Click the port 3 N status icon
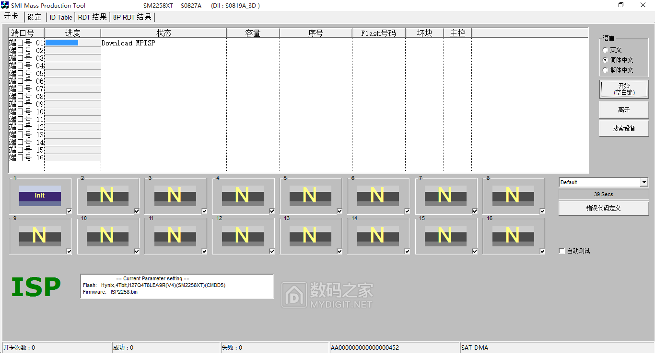This screenshot has width=655, height=353. click(x=175, y=196)
